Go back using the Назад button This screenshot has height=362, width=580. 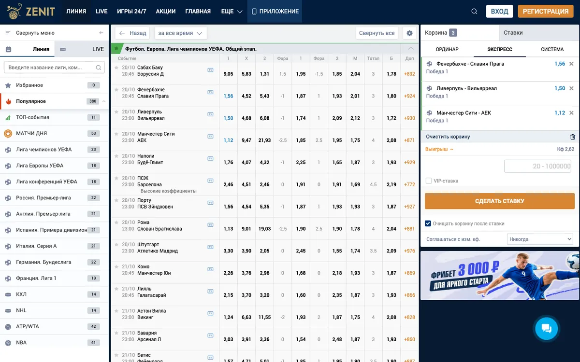133,33
